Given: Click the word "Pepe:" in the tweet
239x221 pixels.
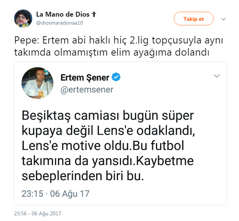Looking at the screenshot, I should click(x=25, y=40).
